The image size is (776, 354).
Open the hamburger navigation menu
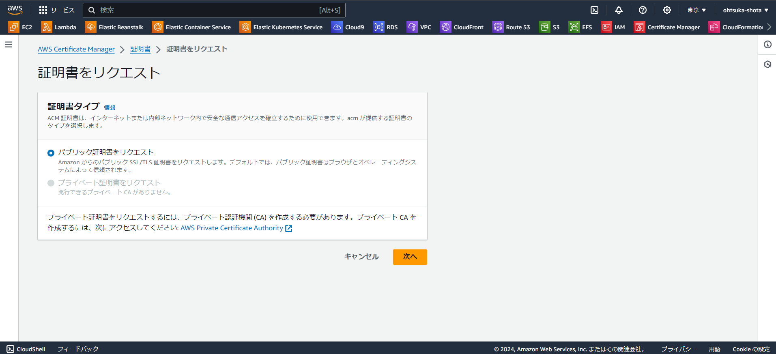[9, 45]
